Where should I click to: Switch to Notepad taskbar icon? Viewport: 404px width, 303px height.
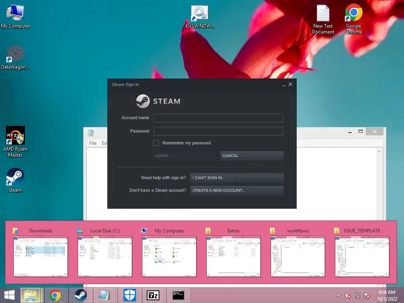point(104,295)
